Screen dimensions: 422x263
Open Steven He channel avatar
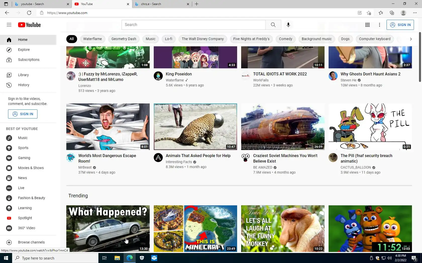click(x=333, y=76)
